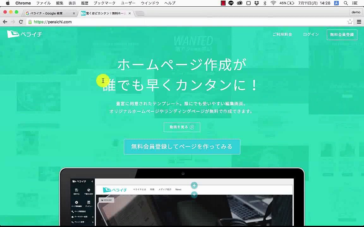The width and height of the screenshot is (364, 227).
Task: Open the Chrome hamburger menu
Action: click(x=359, y=22)
